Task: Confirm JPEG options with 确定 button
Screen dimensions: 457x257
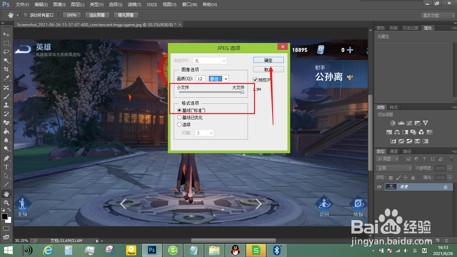Action: coord(268,60)
